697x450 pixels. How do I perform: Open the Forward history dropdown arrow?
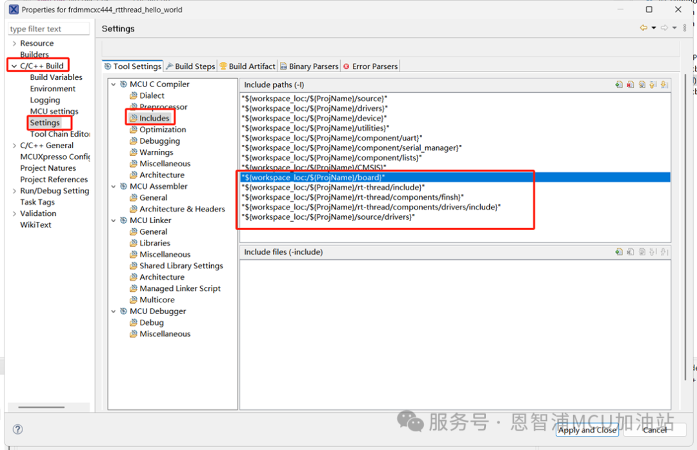674,28
